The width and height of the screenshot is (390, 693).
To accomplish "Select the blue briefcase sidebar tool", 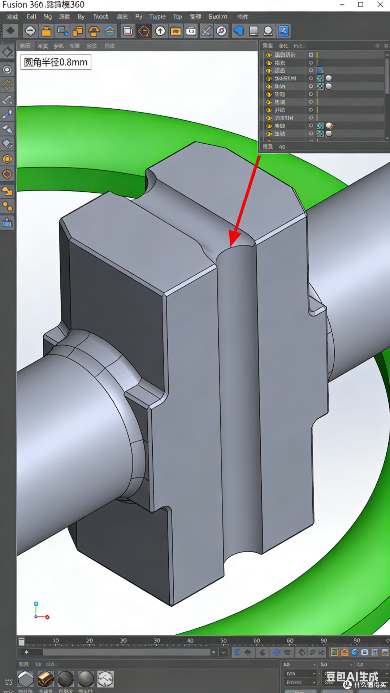I will 8,223.
